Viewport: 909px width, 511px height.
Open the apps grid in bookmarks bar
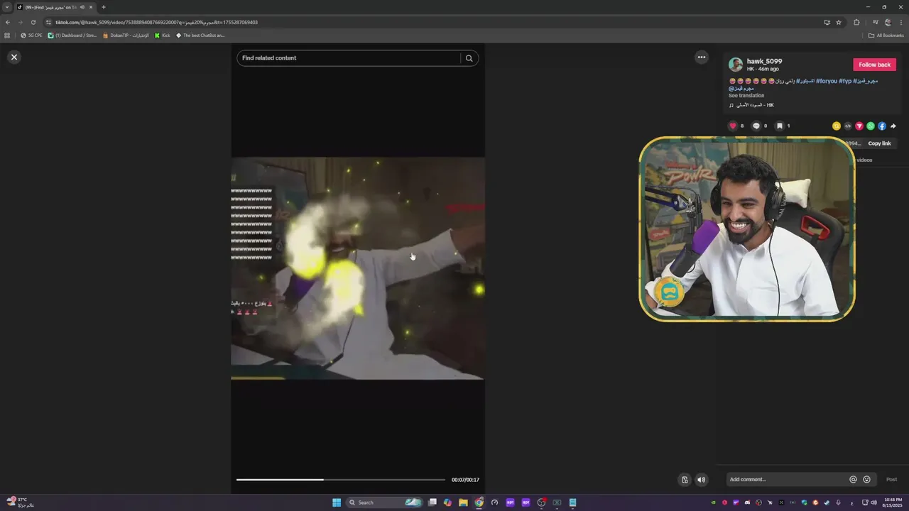click(7, 35)
